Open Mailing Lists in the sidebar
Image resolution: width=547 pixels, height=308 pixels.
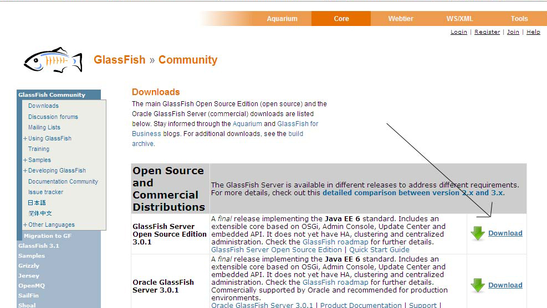[x=44, y=127]
